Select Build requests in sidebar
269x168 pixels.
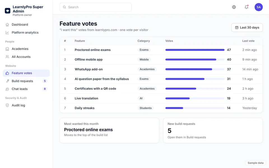coord(26,81)
